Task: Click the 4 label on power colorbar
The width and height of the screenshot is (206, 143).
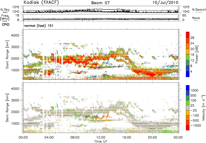Action: [x=191, y=72]
